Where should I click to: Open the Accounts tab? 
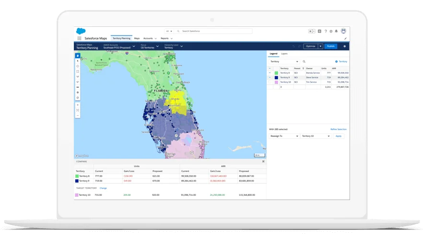click(148, 38)
